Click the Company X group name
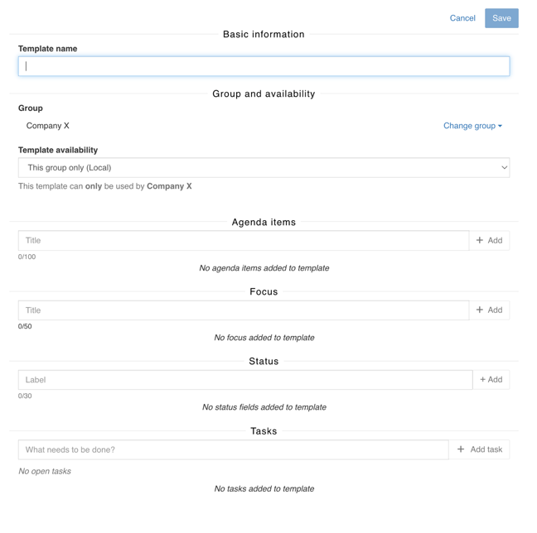The width and height of the screenshot is (537, 533). click(x=48, y=126)
